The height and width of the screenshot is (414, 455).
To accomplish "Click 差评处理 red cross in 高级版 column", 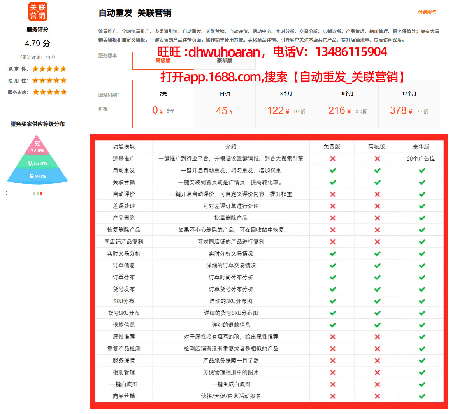I will (x=377, y=206).
